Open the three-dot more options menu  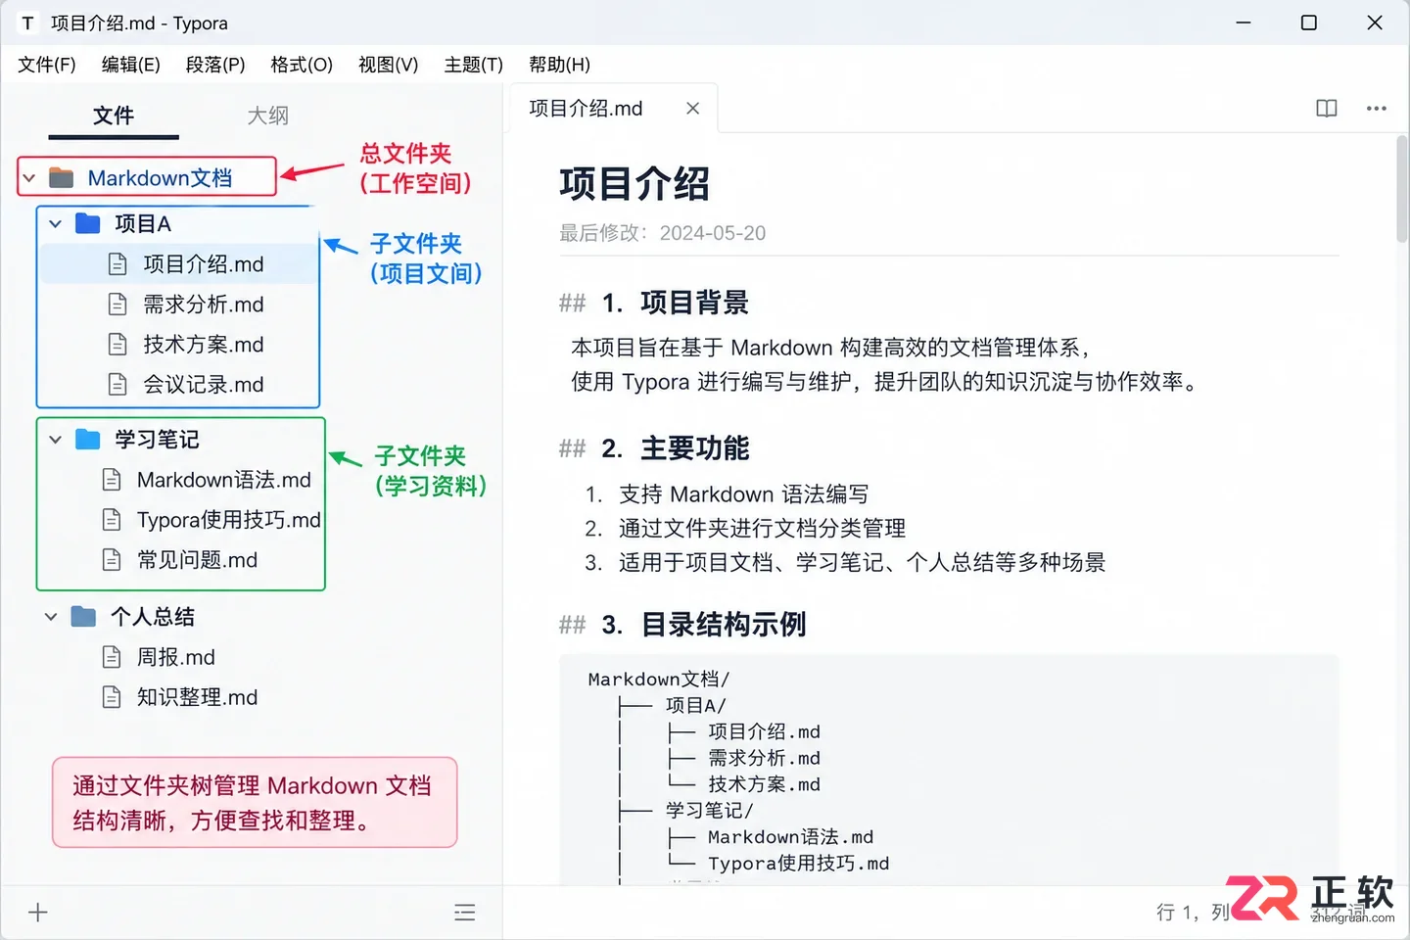point(1377,109)
